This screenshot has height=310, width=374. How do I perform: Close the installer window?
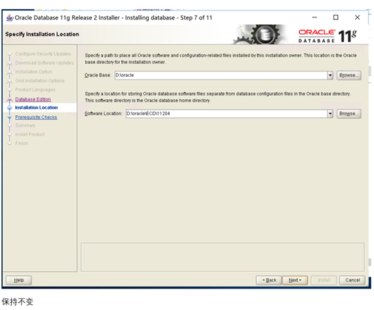(x=357, y=17)
